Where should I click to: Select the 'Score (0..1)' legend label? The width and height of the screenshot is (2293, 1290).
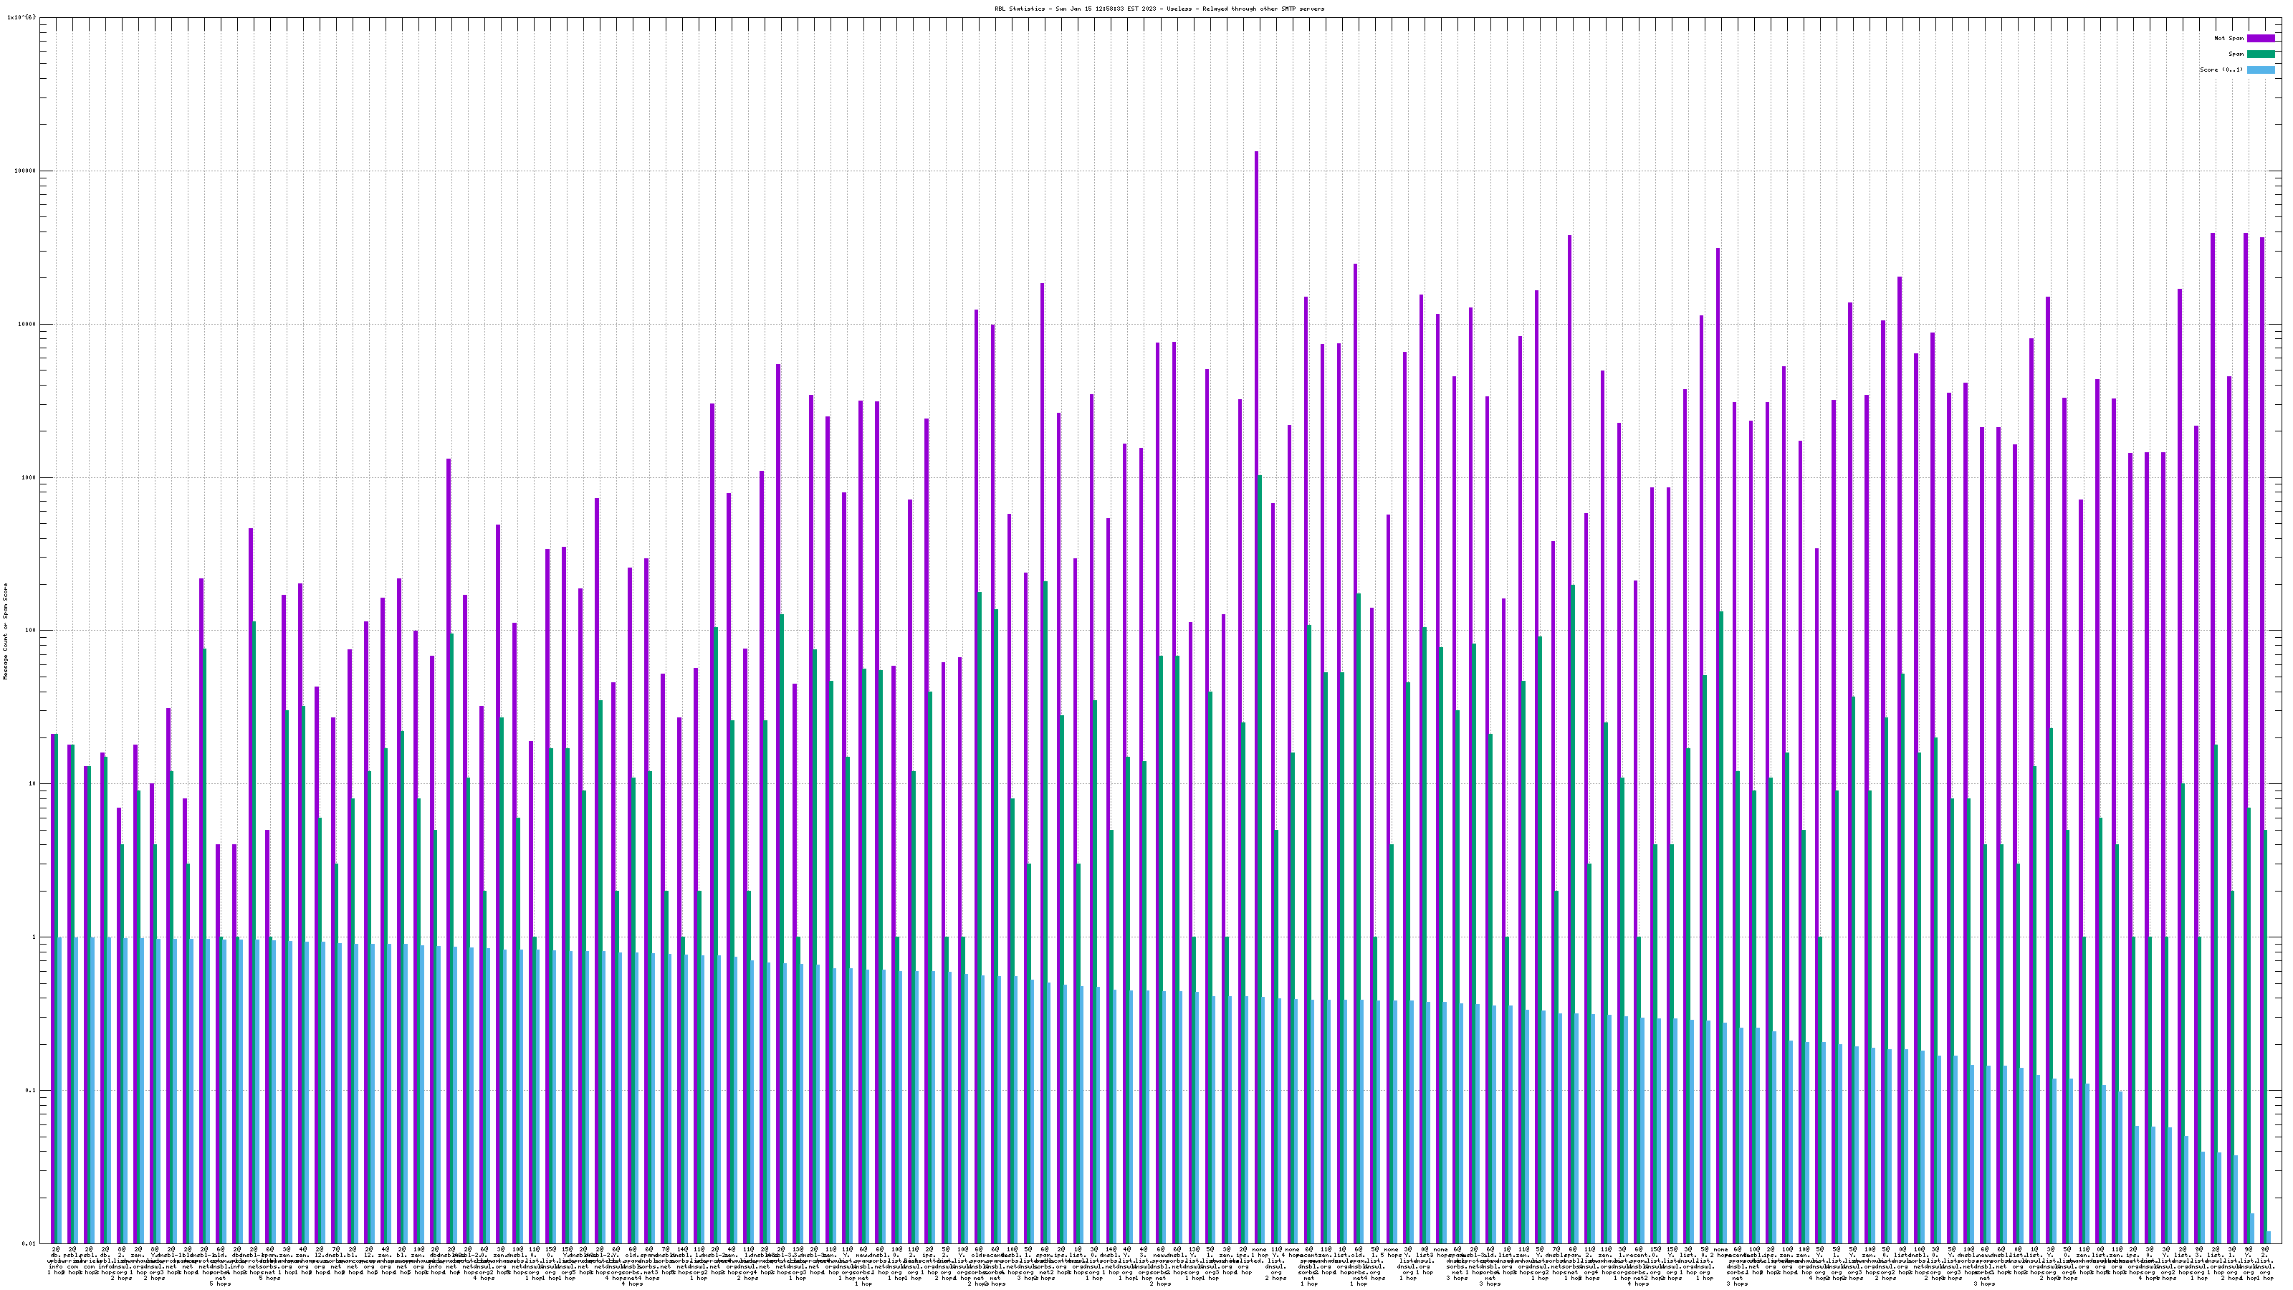point(2221,70)
